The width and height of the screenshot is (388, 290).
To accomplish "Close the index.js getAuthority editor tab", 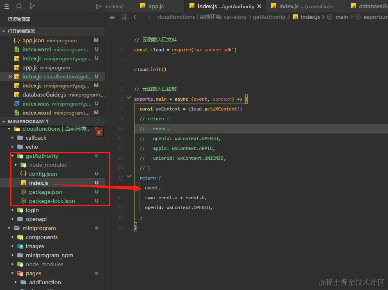I will coord(259,7).
